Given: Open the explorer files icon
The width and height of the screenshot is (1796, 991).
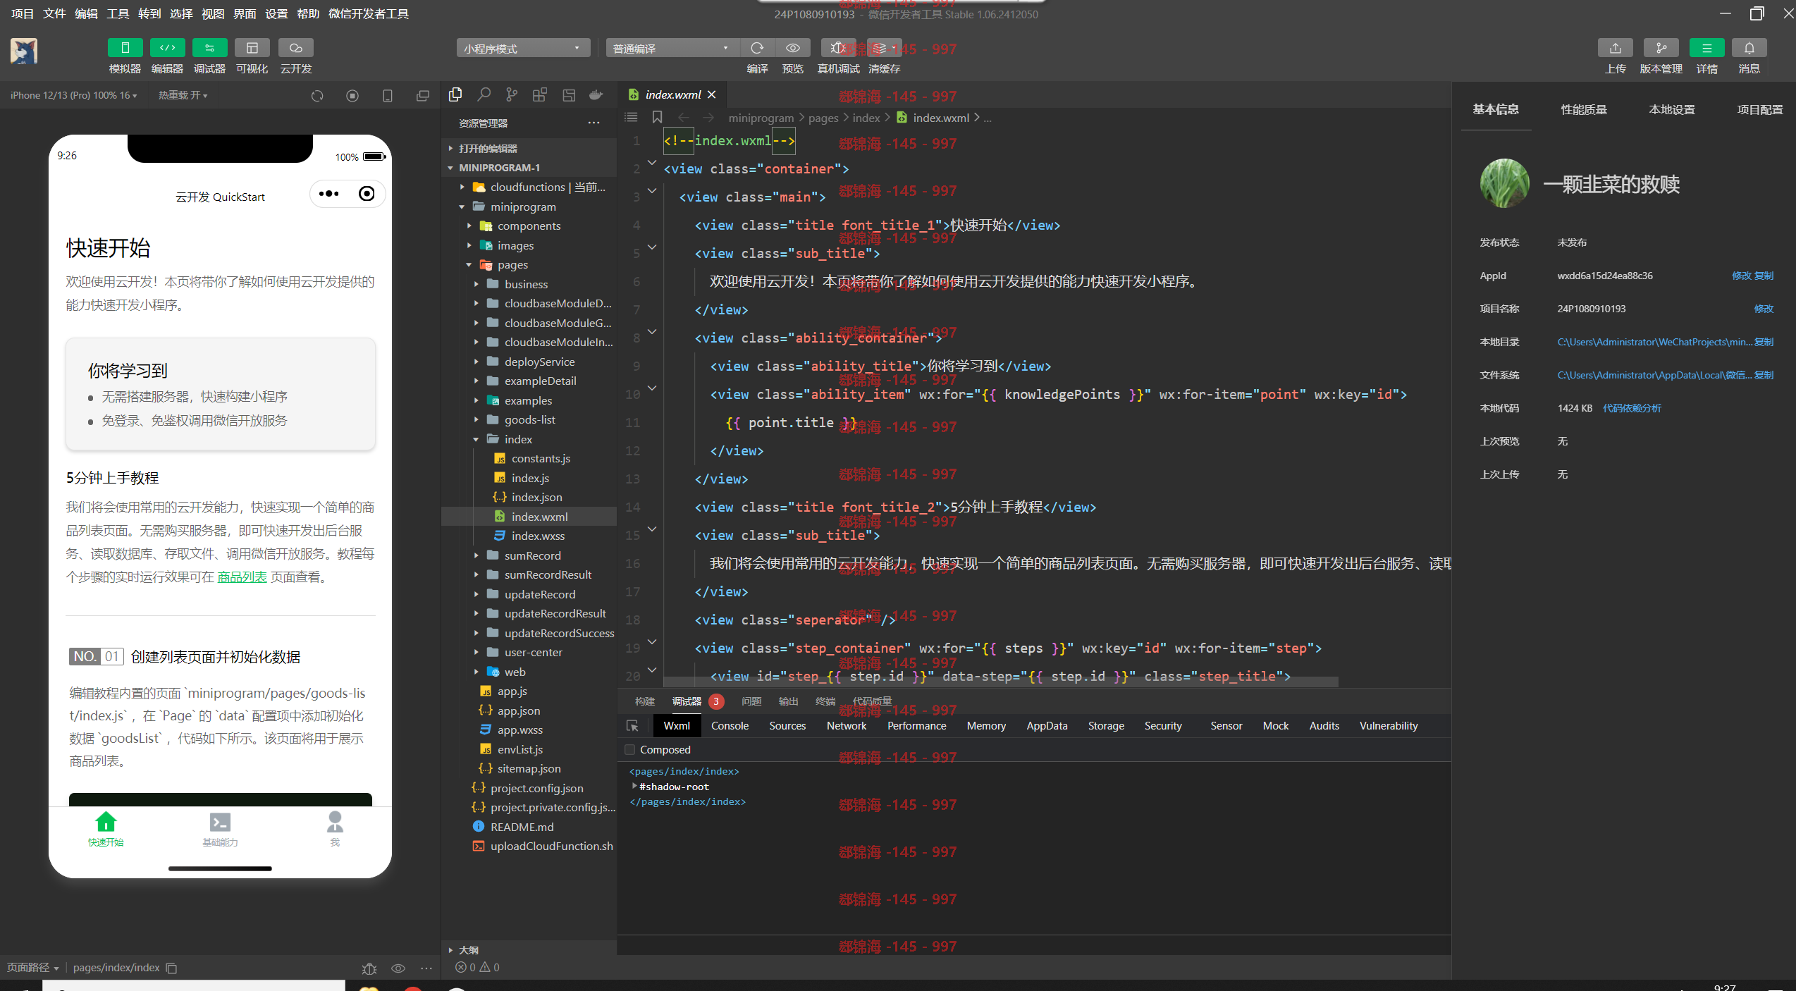Looking at the screenshot, I should (455, 94).
